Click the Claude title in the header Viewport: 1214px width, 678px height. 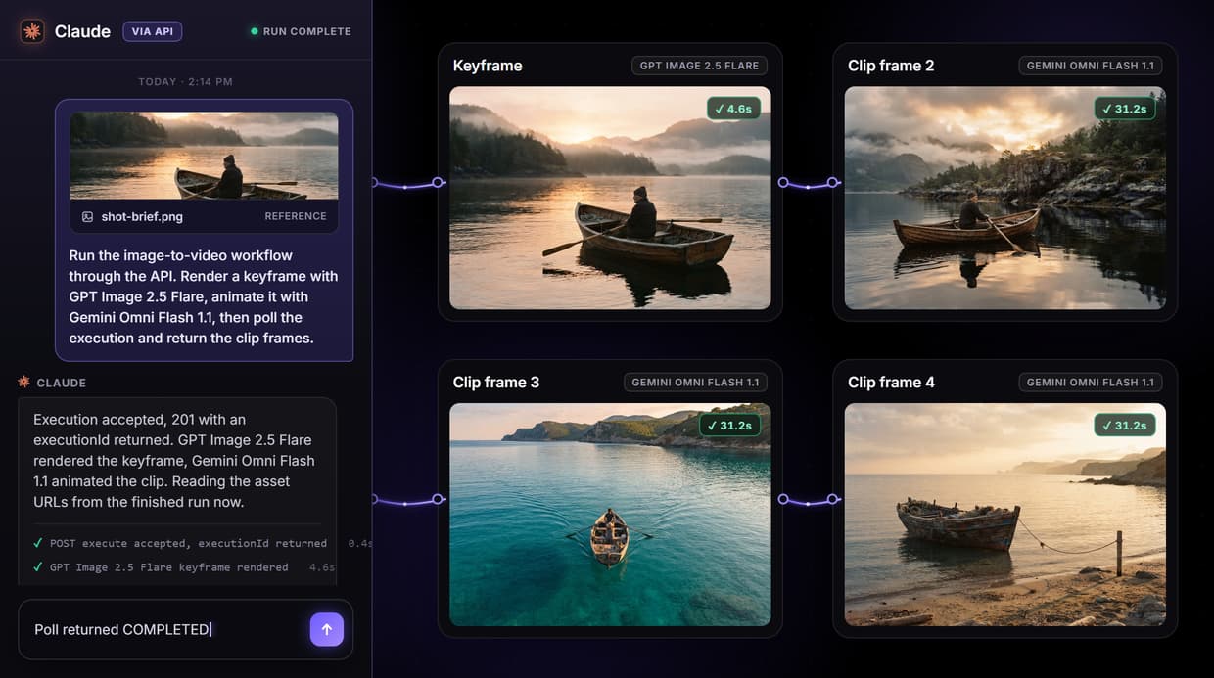point(82,31)
